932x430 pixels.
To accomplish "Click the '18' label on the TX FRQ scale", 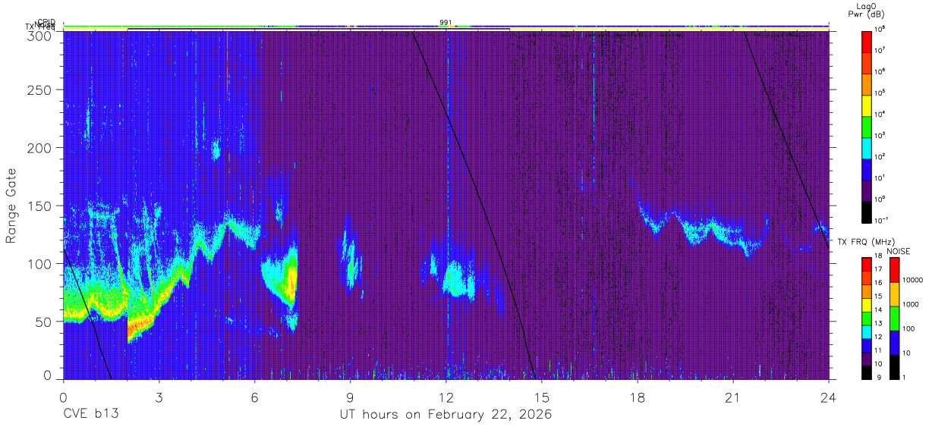I will coord(878,257).
